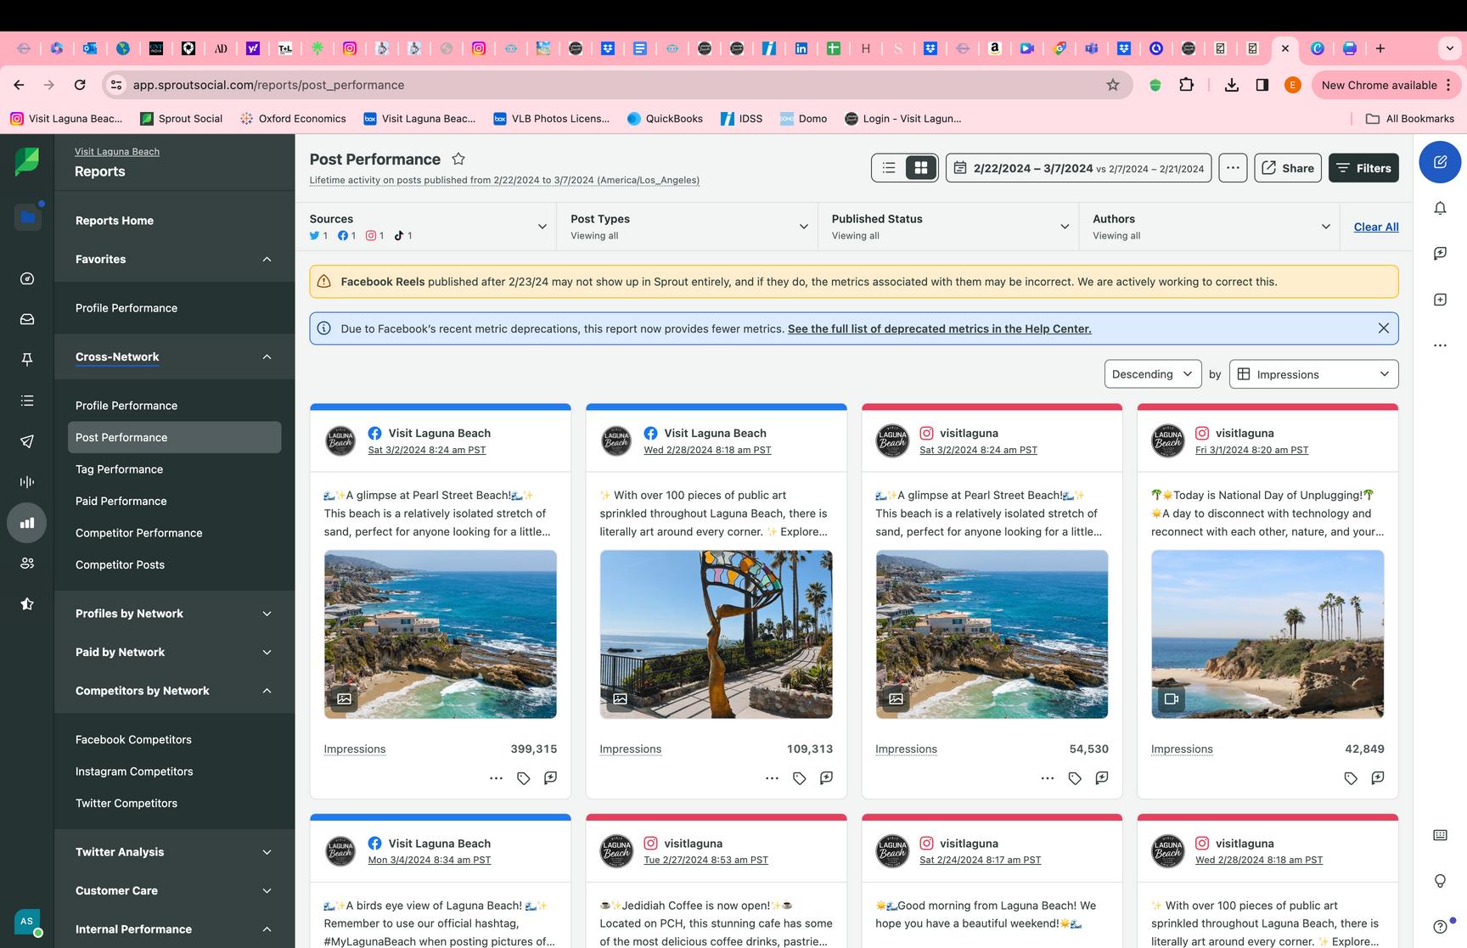Open the Smart Inbox tray icon
The image size is (1467, 948).
(27, 319)
